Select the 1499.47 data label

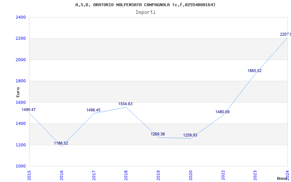point(29,110)
